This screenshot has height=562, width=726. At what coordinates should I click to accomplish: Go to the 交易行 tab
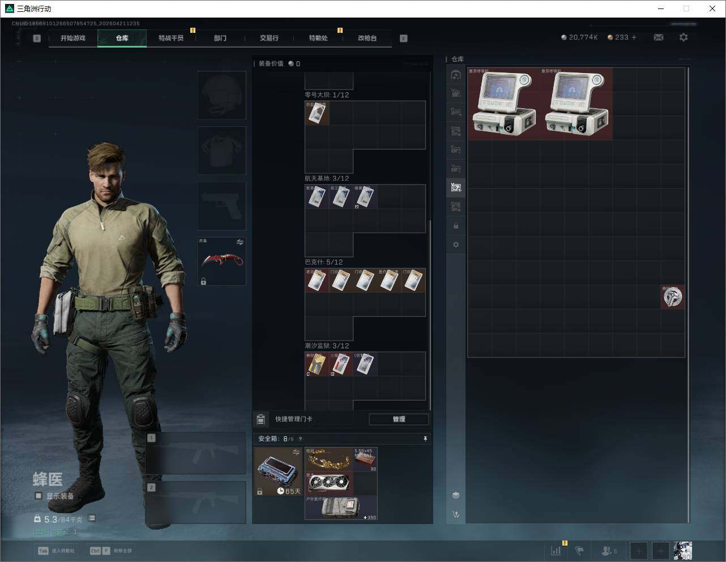269,38
